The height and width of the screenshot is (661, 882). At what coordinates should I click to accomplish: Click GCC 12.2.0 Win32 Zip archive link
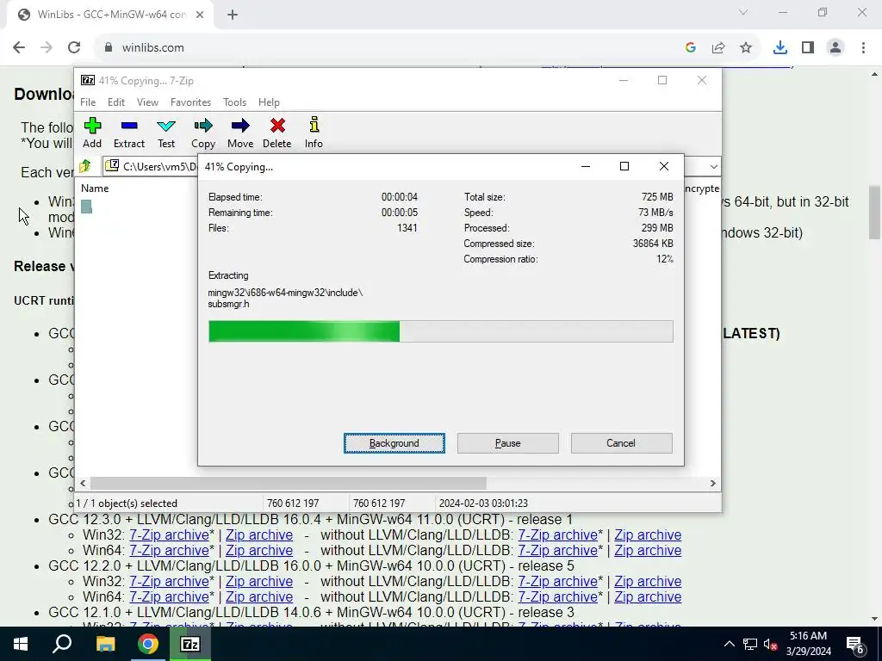(x=258, y=581)
